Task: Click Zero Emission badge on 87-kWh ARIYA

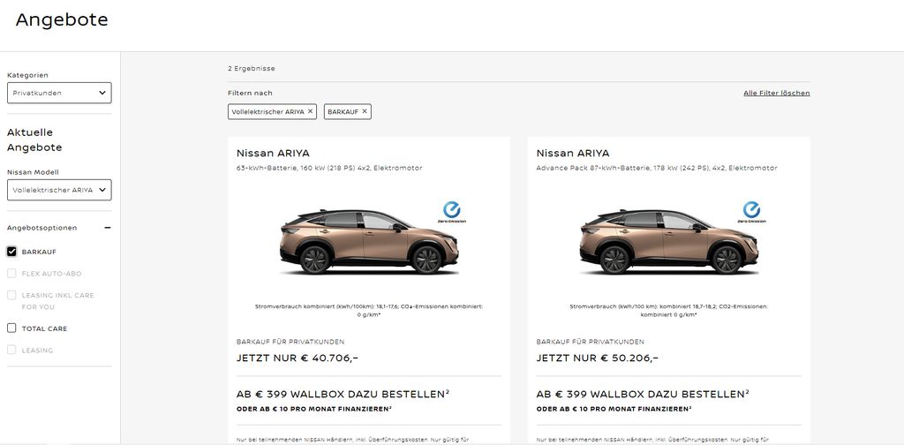Action: [752, 212]
